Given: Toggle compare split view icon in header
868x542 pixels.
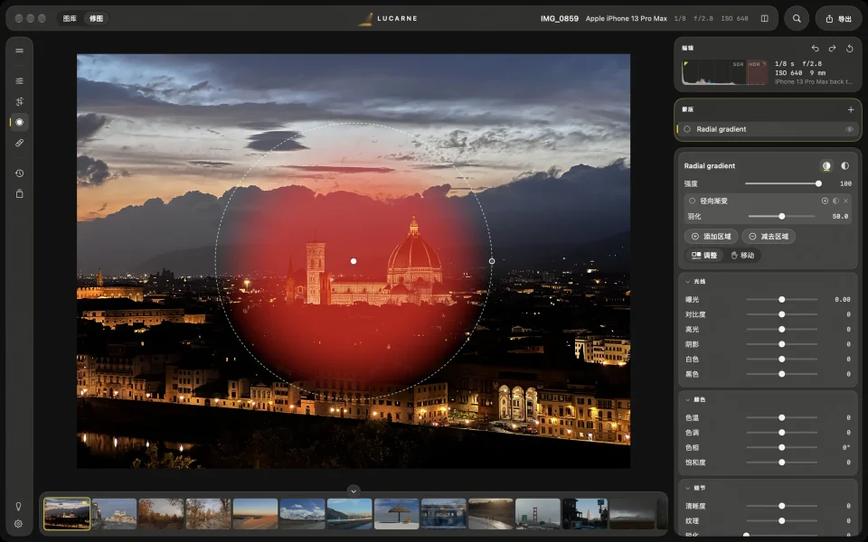Looking at the screenshot, I should pos(765,18).
